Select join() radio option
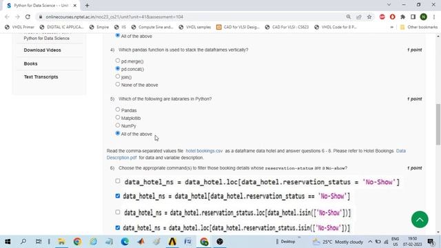The height and width of the screenshot is (248, 441). coord(118,76)
